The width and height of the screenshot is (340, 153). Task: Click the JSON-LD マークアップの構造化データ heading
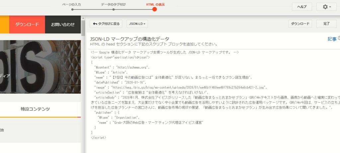click(129, 39)
